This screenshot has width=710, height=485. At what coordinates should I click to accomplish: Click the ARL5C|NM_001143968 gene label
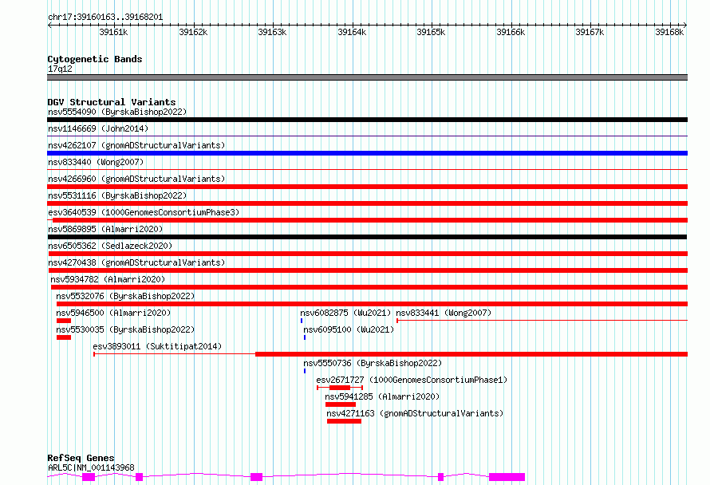tap(91, 467)
